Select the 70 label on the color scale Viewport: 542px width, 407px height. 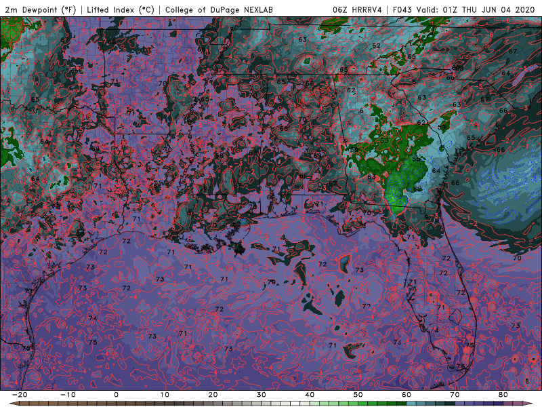pos(455,395)
